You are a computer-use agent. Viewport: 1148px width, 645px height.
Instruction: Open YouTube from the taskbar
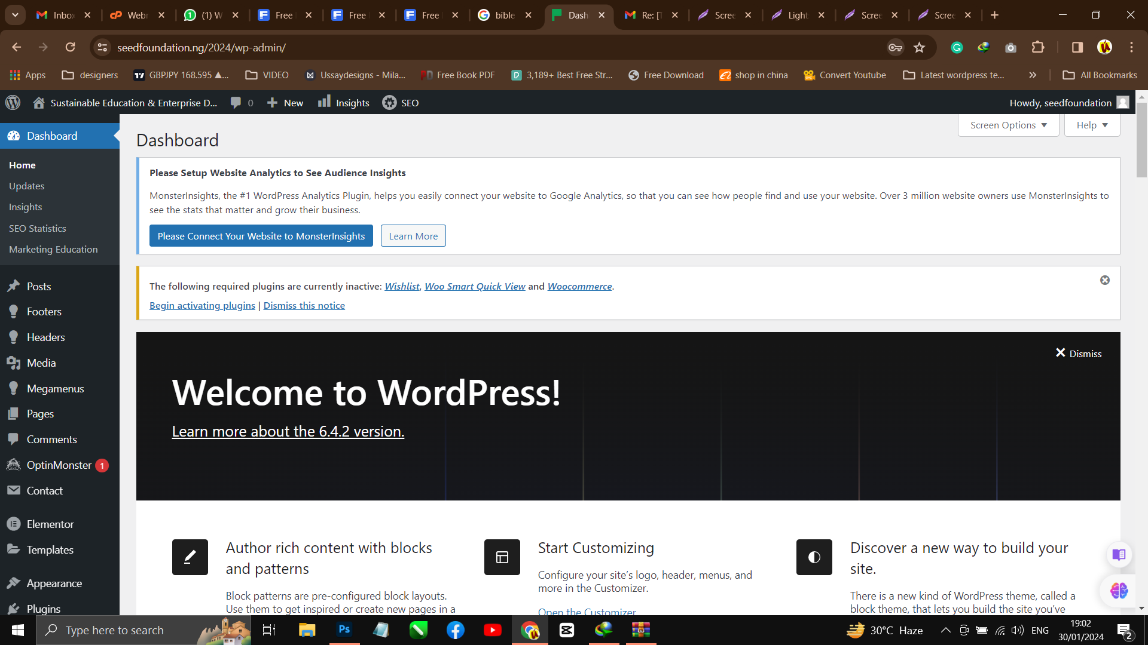493,630
